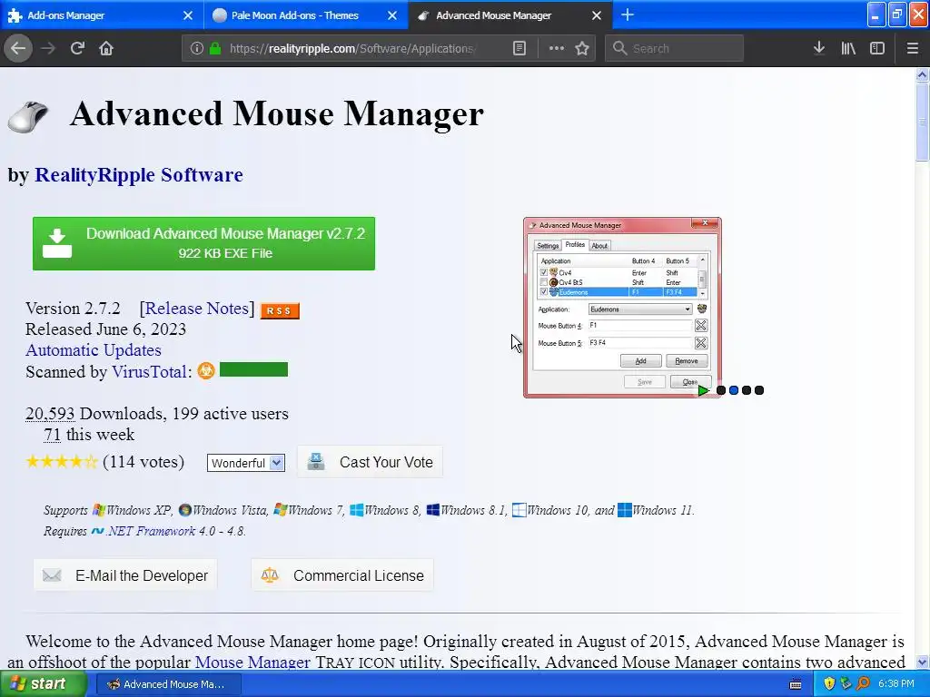Open the library bookshelf icon
Viewport: 930px width, 697px height.
848,48
